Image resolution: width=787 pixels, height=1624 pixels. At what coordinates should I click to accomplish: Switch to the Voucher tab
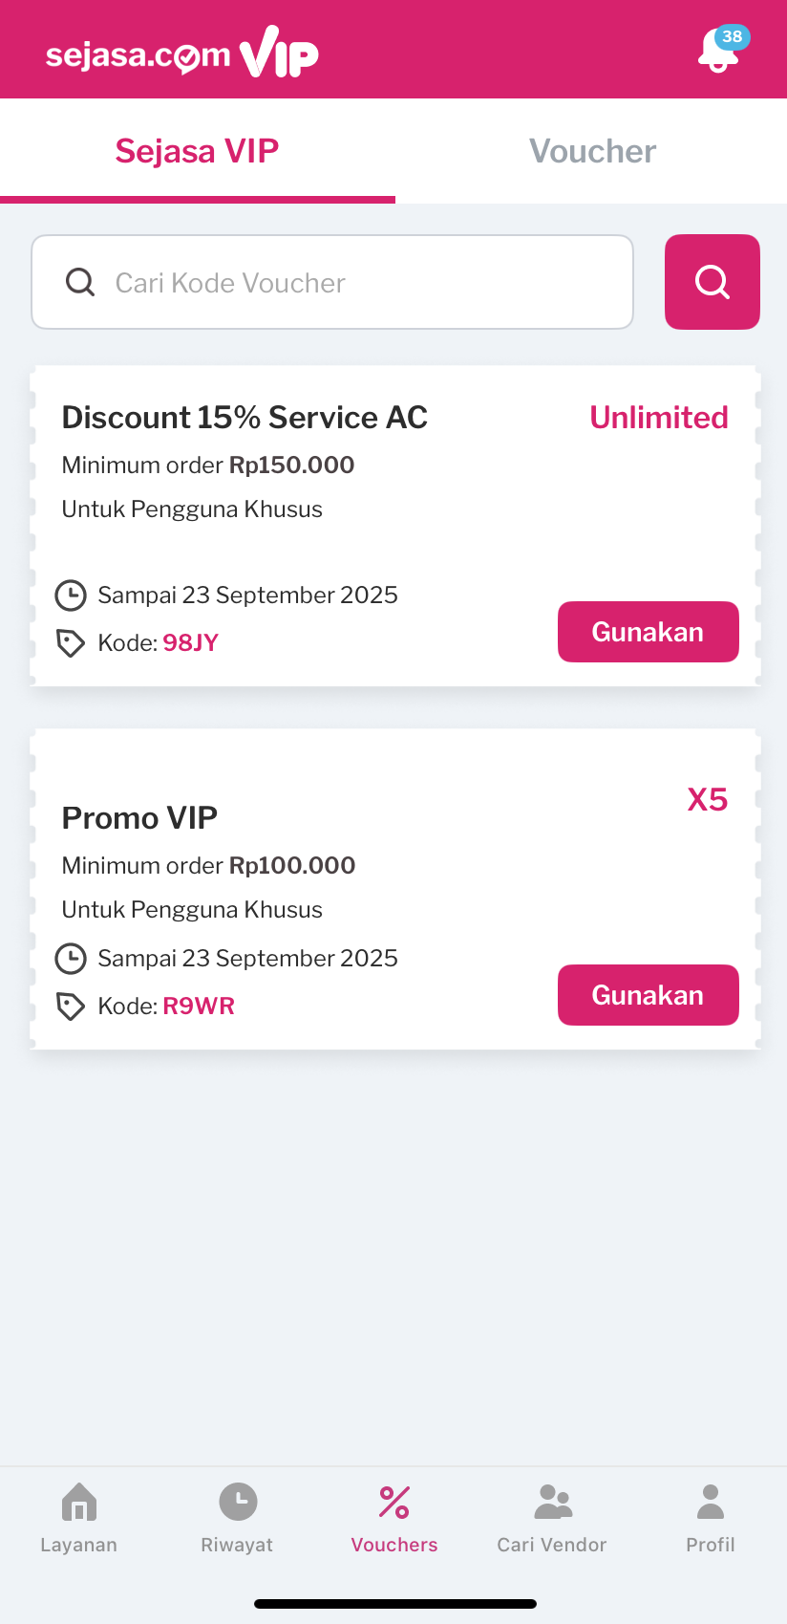tap(592, 151)
